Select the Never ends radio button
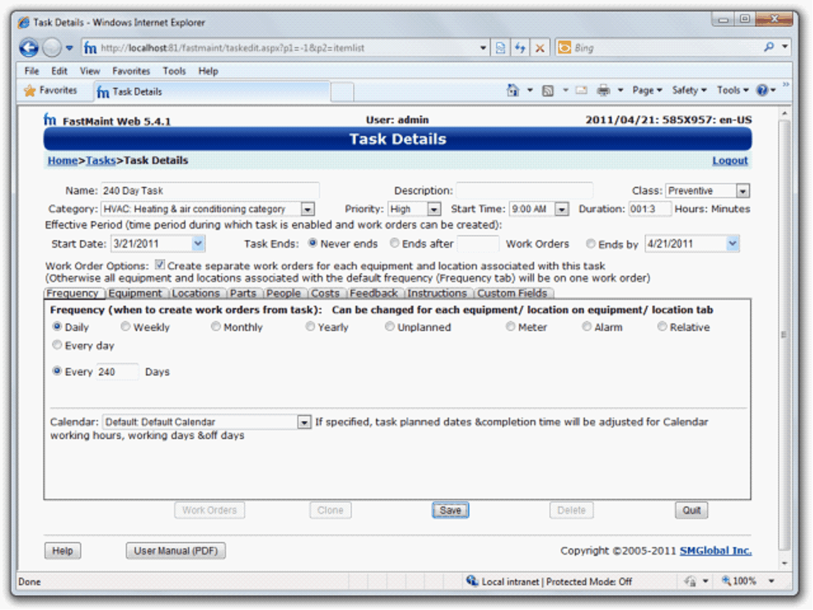813x610 pixels. pos(312,243)
